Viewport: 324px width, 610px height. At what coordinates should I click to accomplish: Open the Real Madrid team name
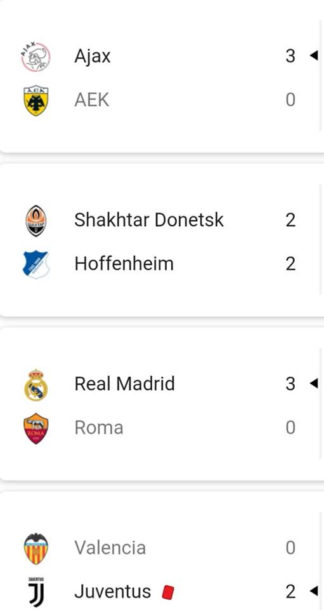point(124,384)
